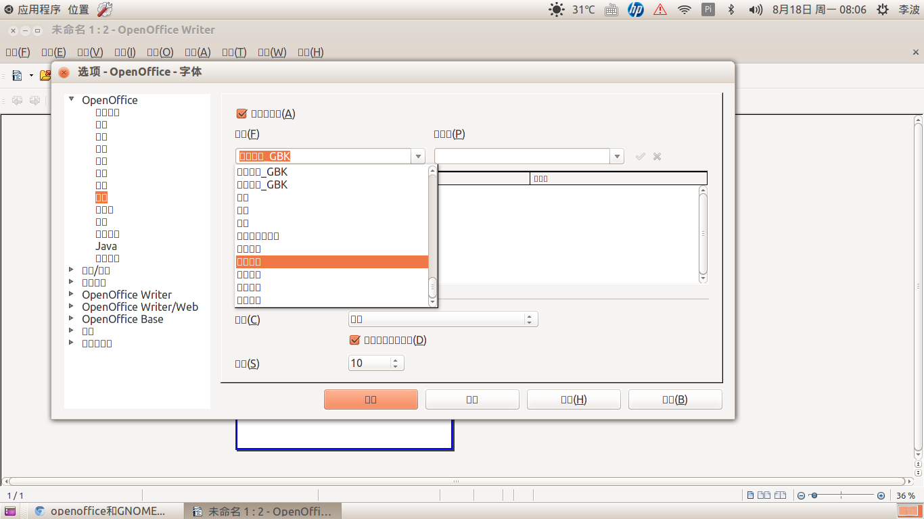Expand the OpenOffice Writer tree node
Viewport: 924px width, 519px height.
(72, 294)
